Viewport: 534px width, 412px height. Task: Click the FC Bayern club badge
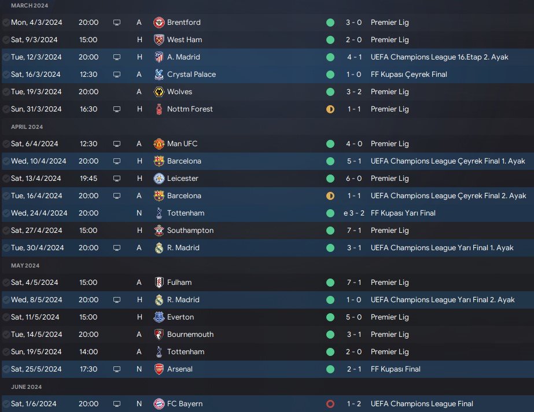[159, 404]
